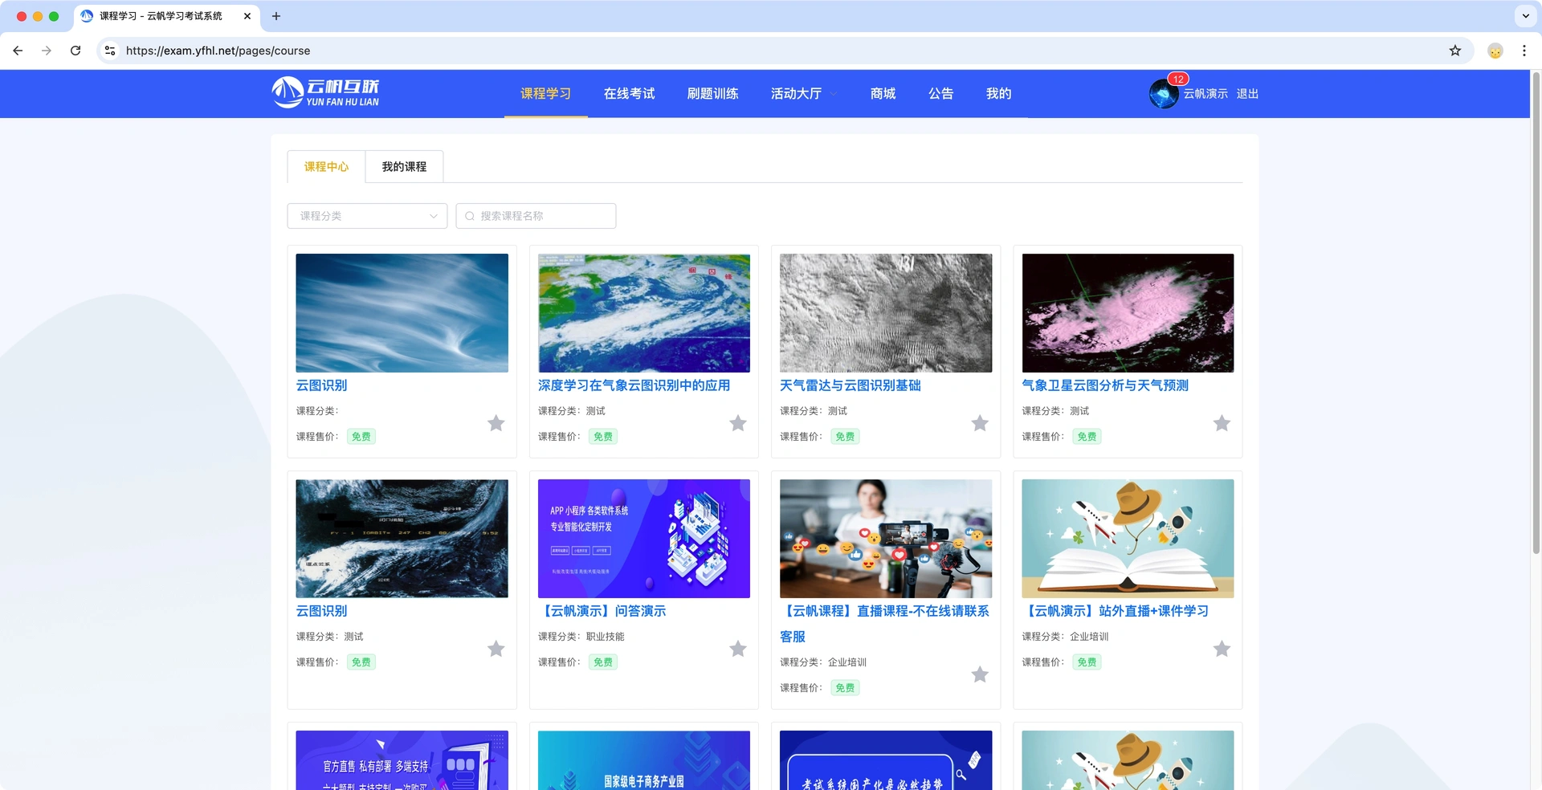This screenshot has height=790, width=1542.
Task: Go to 我的 navigation item
Action: coord(999,93)
